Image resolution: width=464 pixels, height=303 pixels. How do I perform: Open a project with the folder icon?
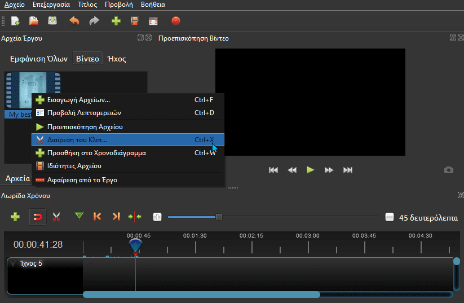coord(34,21)
